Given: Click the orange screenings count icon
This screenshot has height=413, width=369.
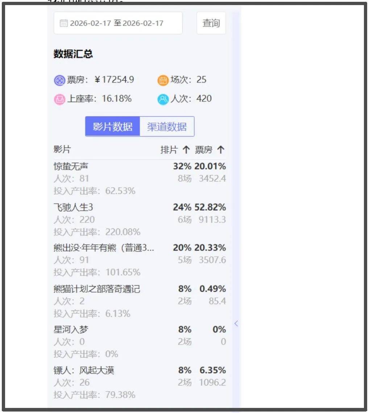Looking at the screenshot, I should (163, 80).
